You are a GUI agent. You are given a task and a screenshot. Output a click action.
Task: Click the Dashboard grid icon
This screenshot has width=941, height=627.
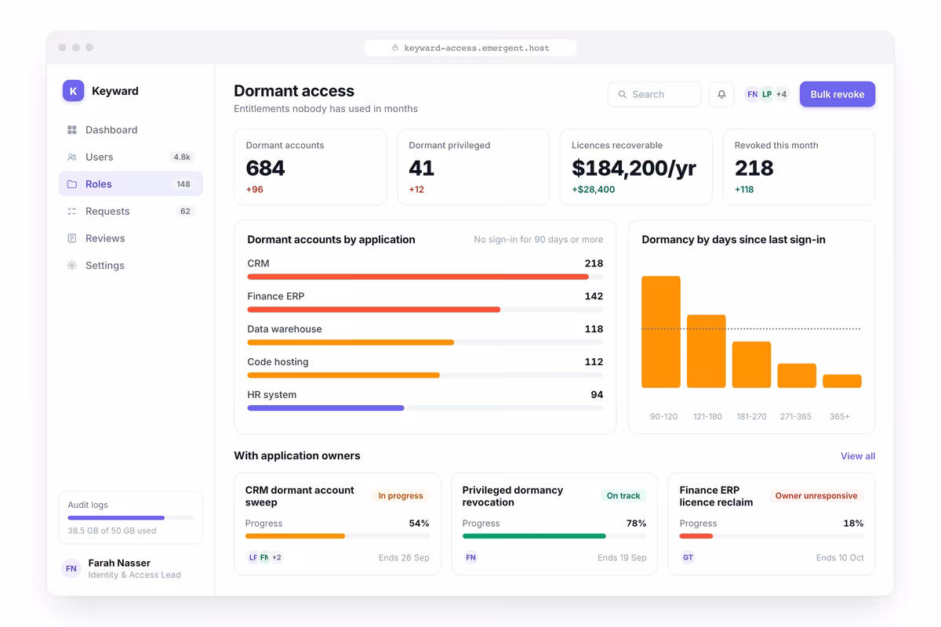(72, 130)
